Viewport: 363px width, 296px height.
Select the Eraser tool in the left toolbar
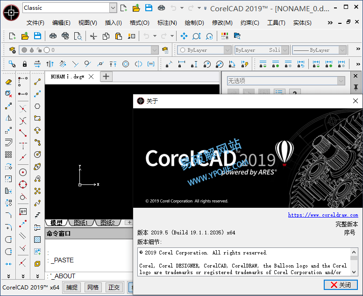8,82
